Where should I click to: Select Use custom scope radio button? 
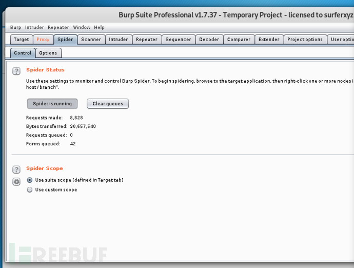pos(30,189)
